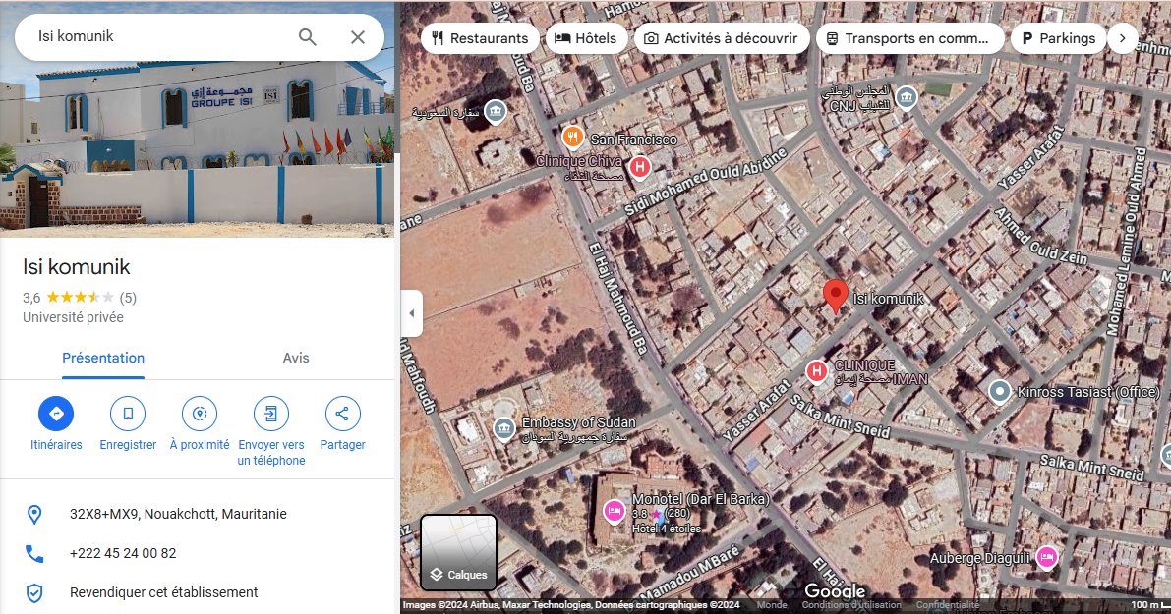Collapse the side panel with arrow

(411, 313)
